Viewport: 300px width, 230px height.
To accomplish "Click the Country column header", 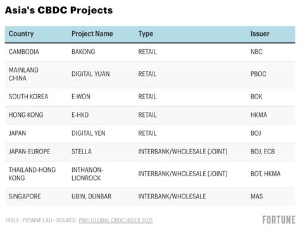I will point(21,33).
